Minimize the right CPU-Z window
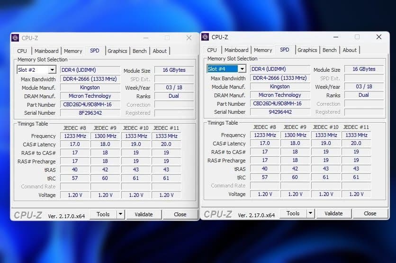 [x=336, y=37]
